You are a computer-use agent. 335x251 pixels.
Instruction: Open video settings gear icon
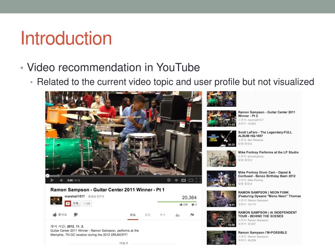coord(169,180)
